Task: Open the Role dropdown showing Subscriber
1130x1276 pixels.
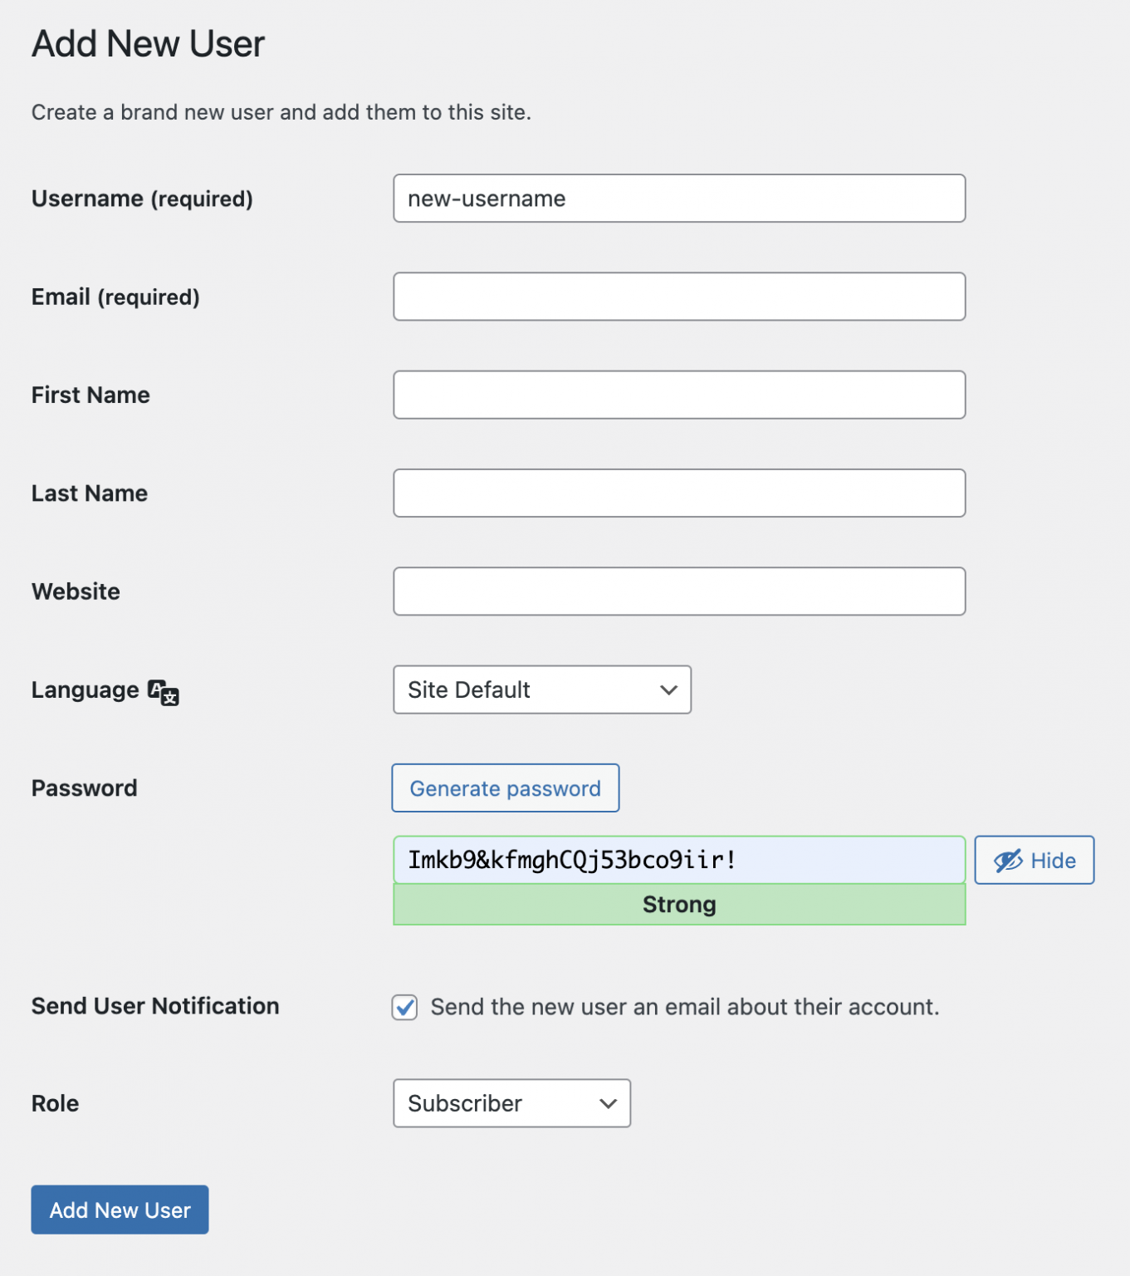Action: [511, 1103]
